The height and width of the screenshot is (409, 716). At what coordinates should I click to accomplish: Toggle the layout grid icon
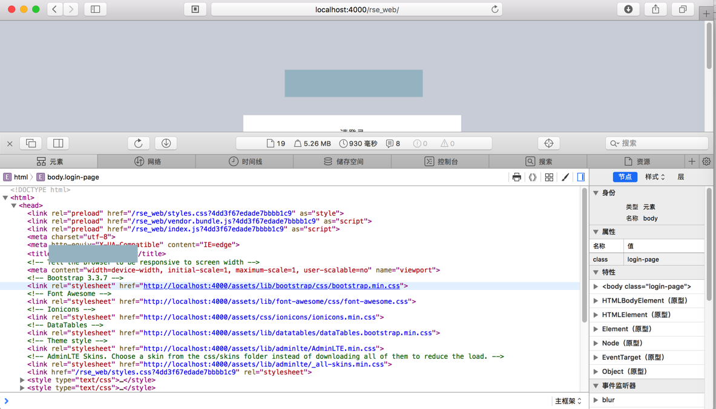pyautogui.click(x=549, y=177)
